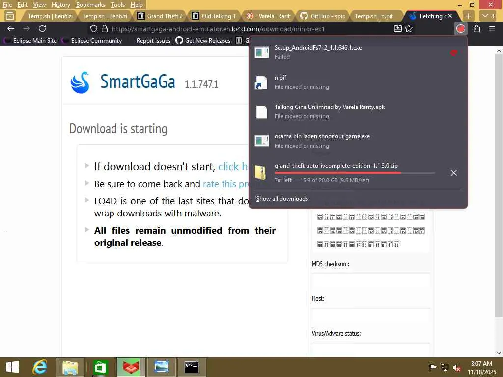The width and height of the screenshot is (503, 377).
Task: Go back using the browser back arrow
Action: (11, 29)
